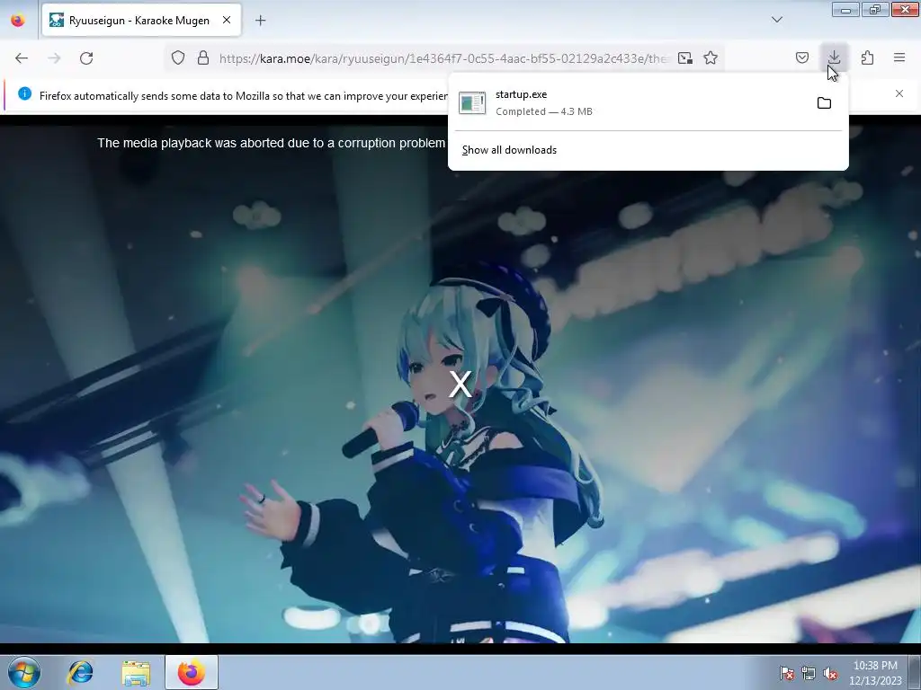Bookmark this page with the star
The width and height of the screenshot is (921, 690).
[711, 57]
